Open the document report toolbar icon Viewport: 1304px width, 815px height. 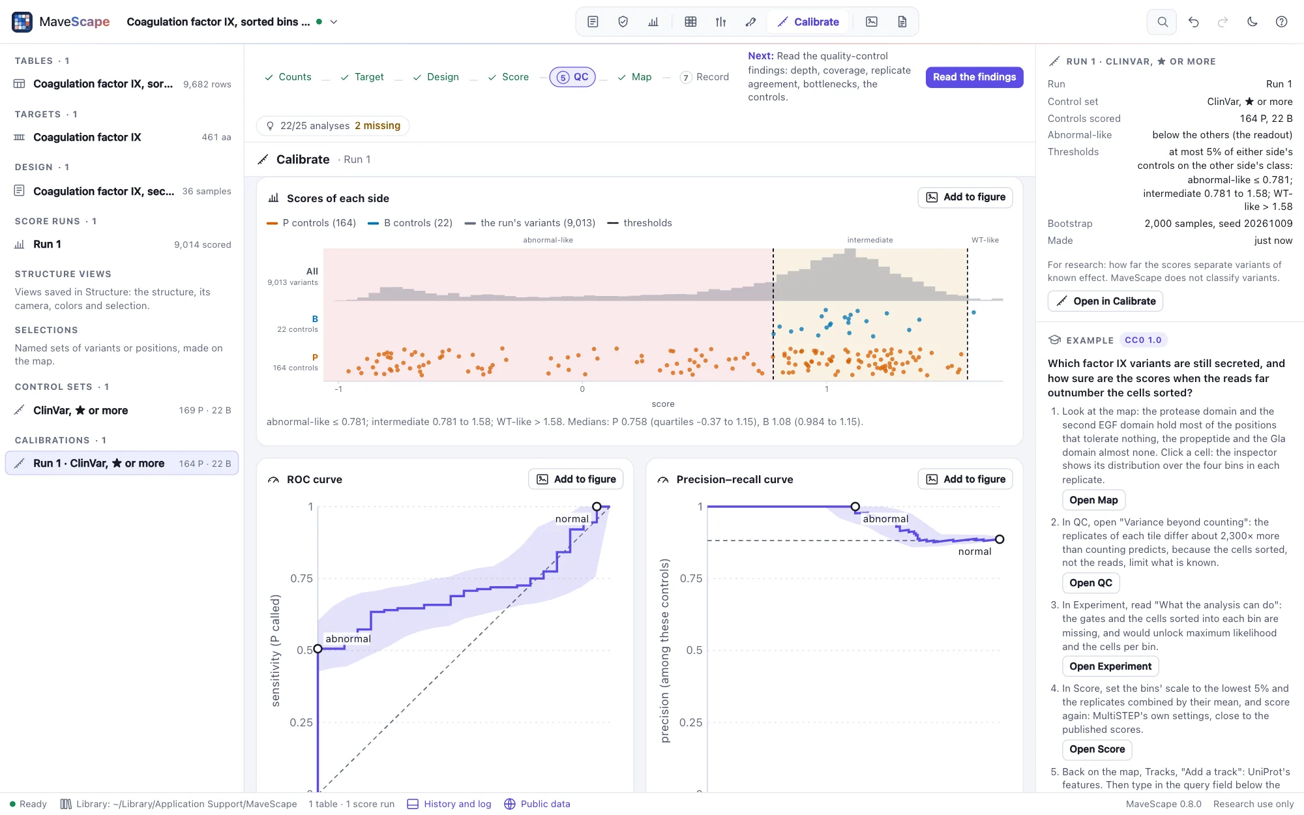coord(902,22)
